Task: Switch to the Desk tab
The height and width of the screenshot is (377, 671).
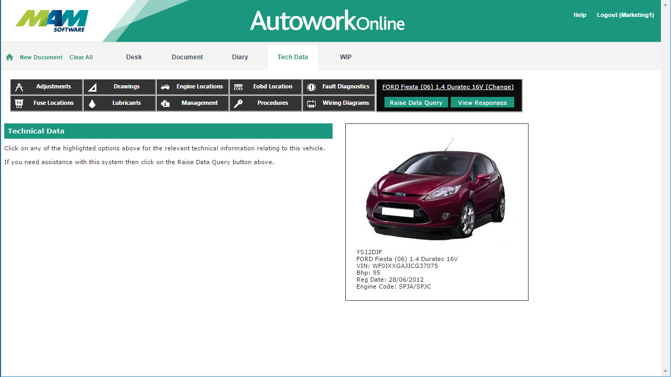Action: (133, 57)
